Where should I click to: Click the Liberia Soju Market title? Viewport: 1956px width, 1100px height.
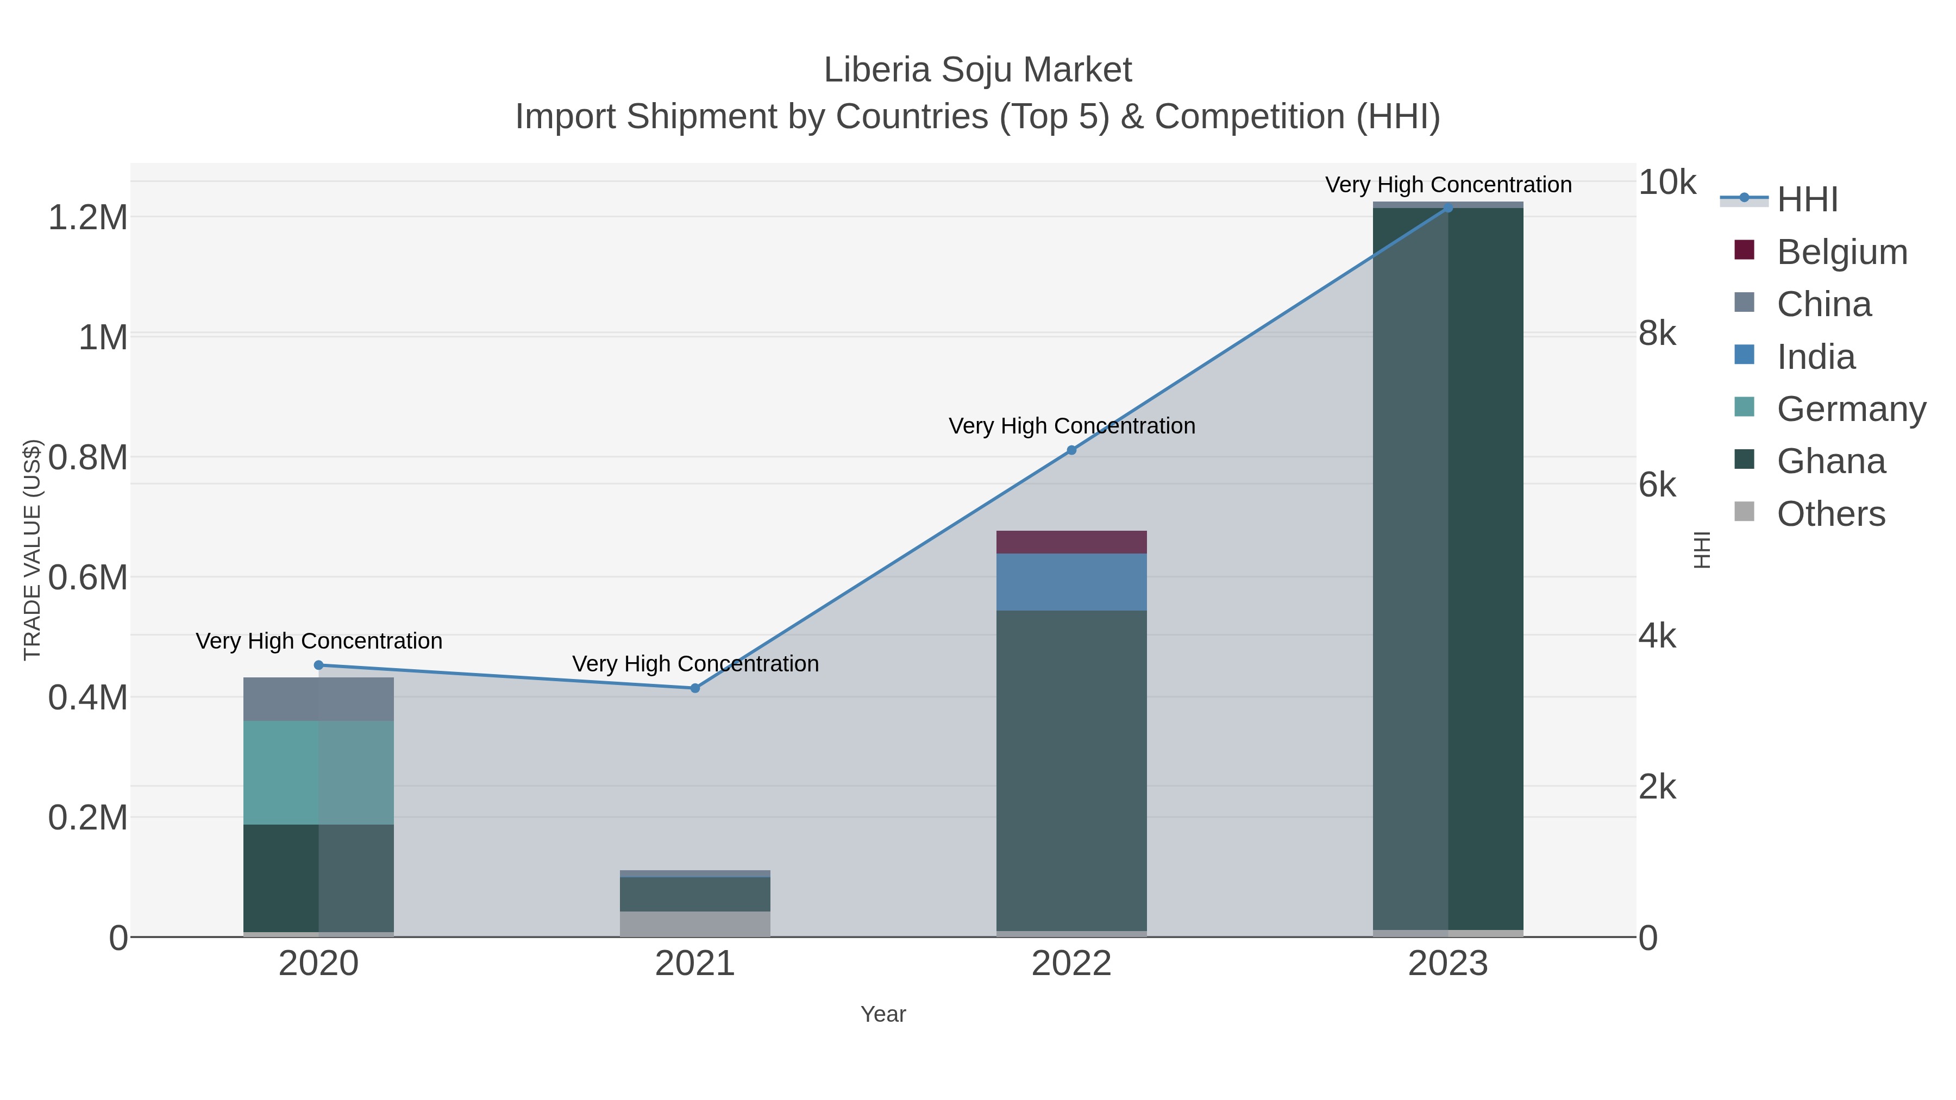point(978,70)
